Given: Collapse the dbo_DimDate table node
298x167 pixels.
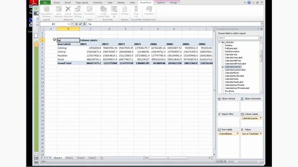Looking at the screenshot, I should pos(219,42).
